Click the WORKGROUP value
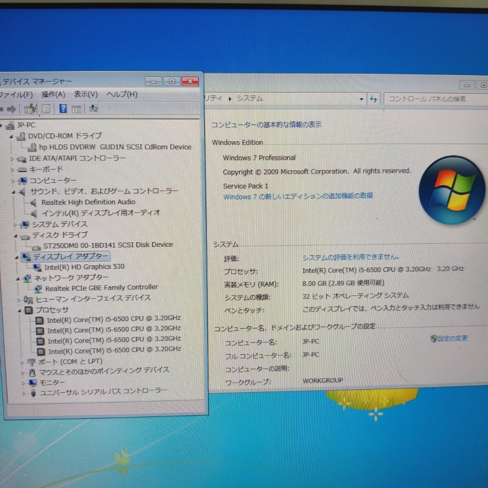The width and height of the screenshot is (488, 488). [x=323, y=381]
